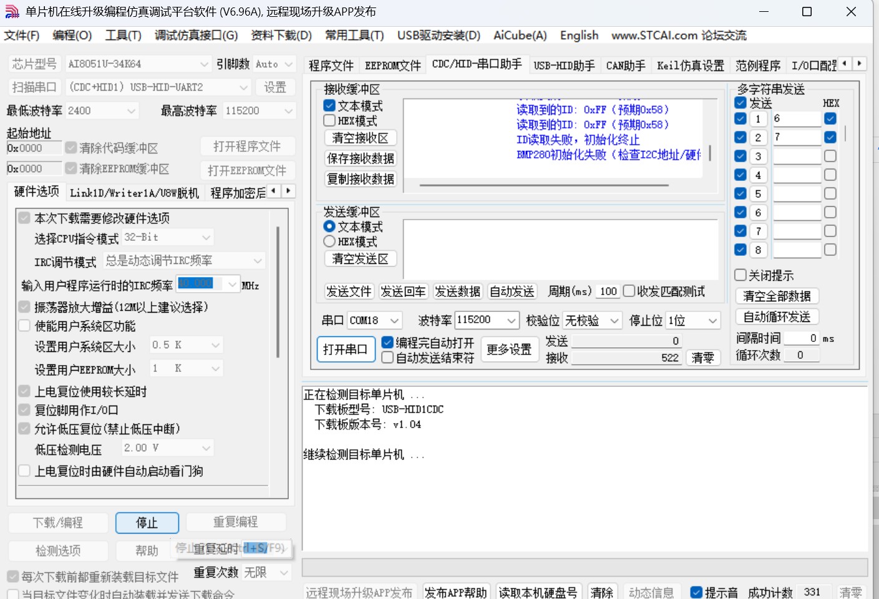Open the 文件(F) menu

click(x=22, y=36)
